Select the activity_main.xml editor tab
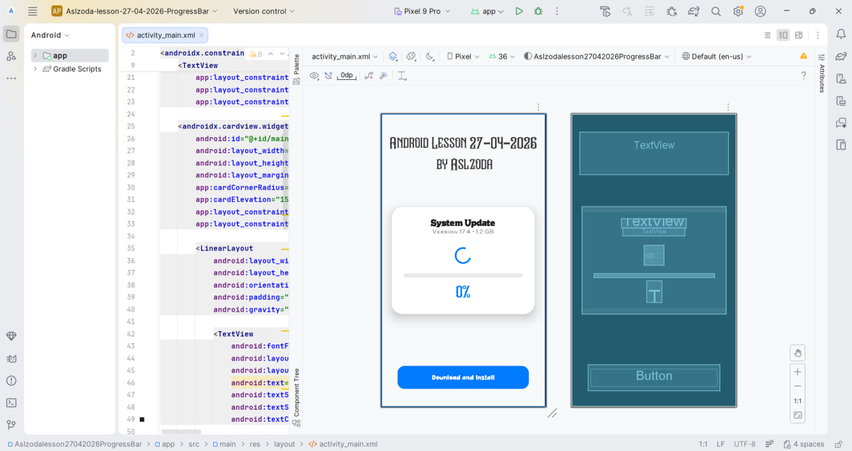The image size is (852, 451). (165, 35)
